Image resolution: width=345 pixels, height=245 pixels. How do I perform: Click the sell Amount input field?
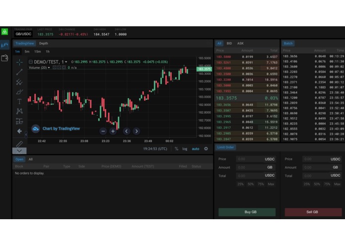(x=322, y=168)
